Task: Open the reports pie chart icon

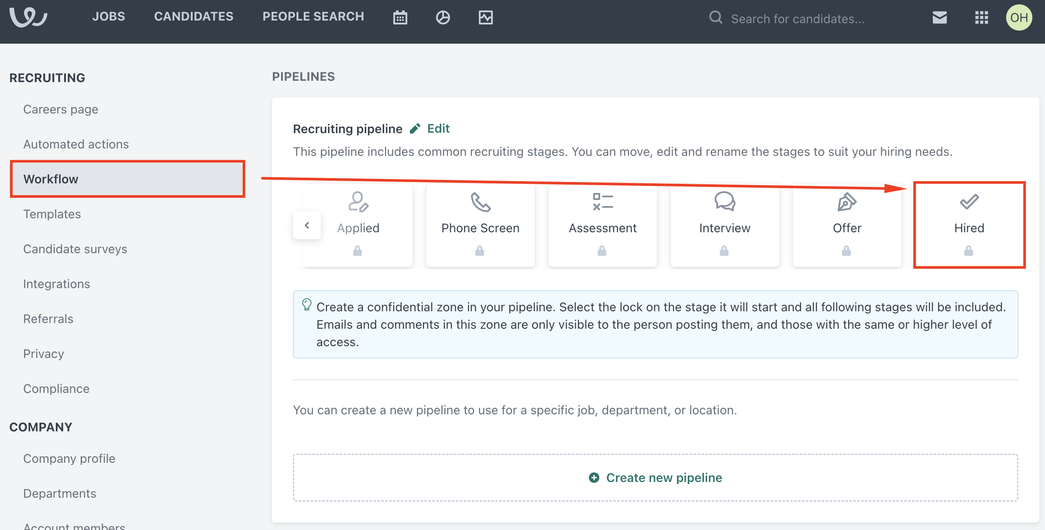Action: 443,17
